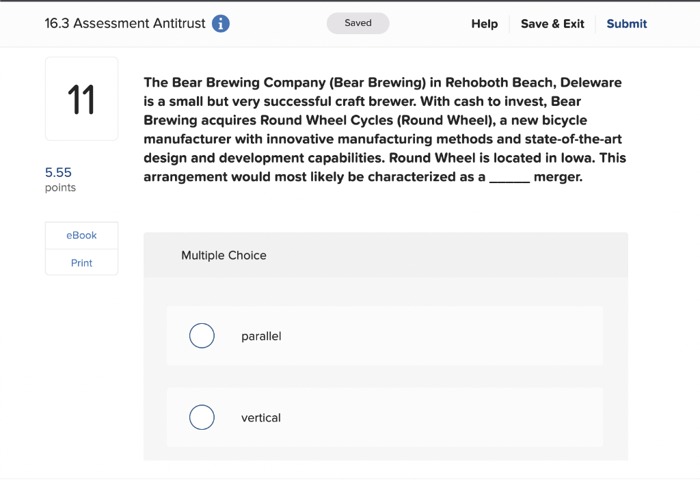The width and height of the screenshot is (700, 481).
Task: Select the parallel answer radio button
Action: 202,335
